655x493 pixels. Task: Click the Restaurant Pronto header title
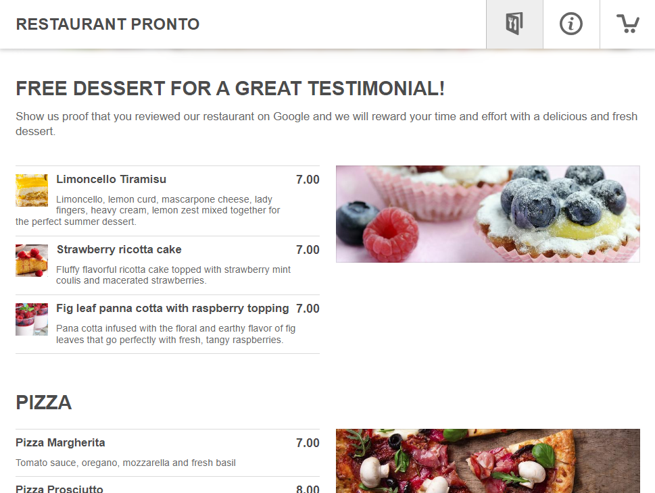(107, 24)
